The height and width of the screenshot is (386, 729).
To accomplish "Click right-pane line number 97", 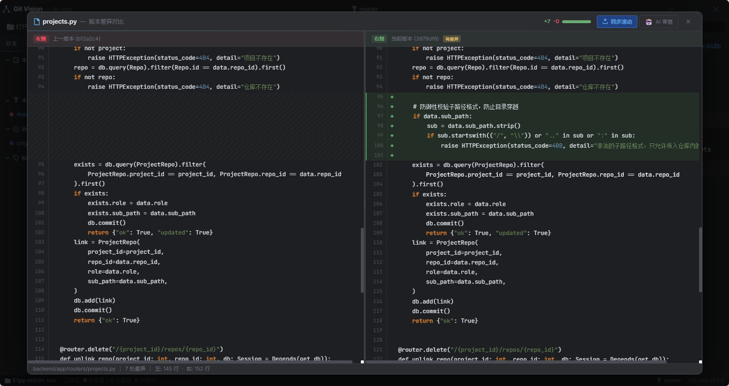I will click(380, 116).
